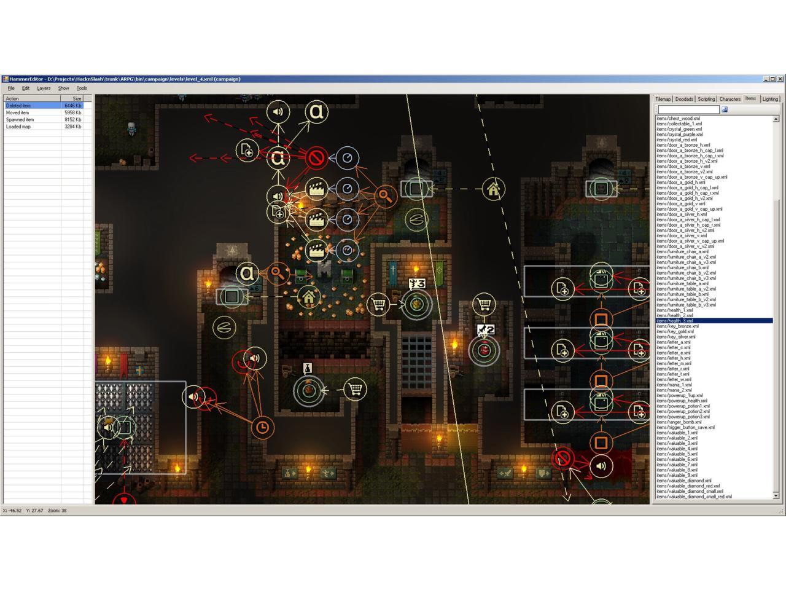Click the item filter text field
Screen dimensions: 786x590
tap(688, 109)
